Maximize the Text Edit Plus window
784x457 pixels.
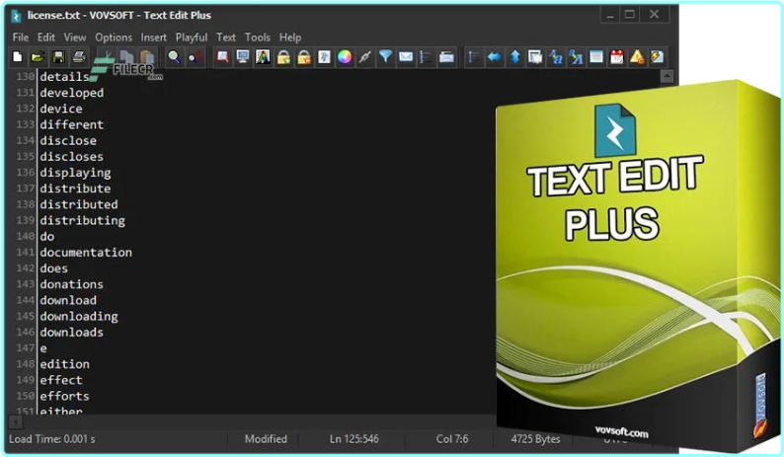pyautogui.click(x=630, y=15)
